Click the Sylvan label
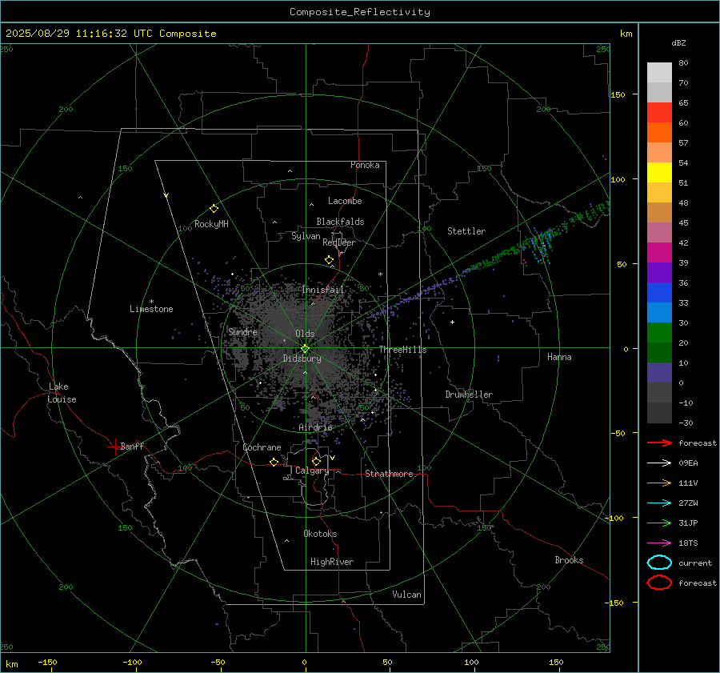 (306, 236)
